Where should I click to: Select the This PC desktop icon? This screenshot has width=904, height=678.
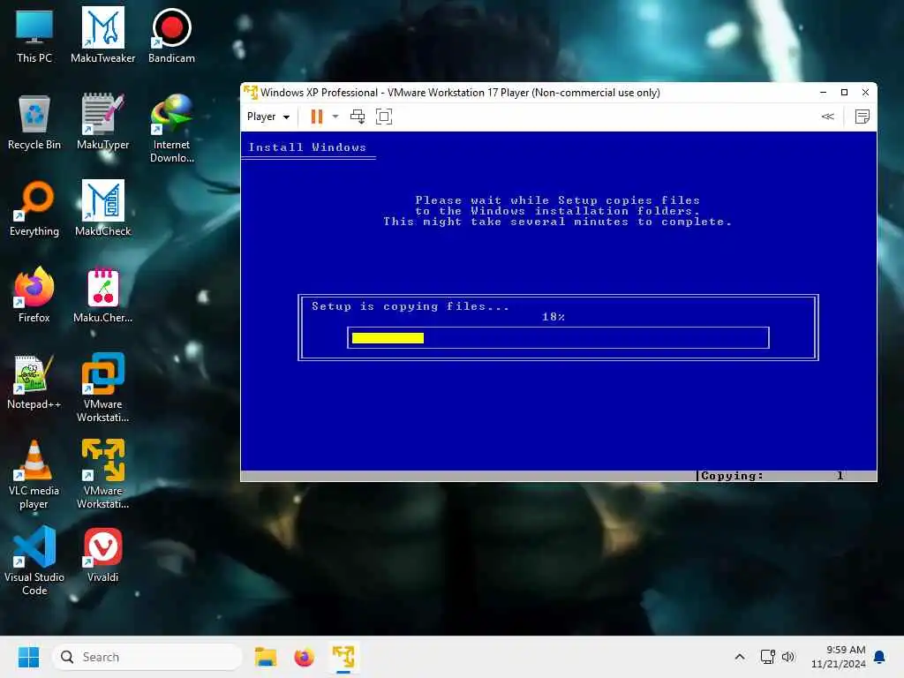tap(34, 35)
